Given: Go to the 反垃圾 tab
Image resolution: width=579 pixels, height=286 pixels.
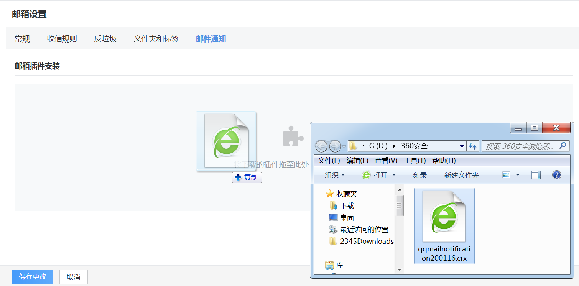Looking at the screenshot, I should 105,39.
